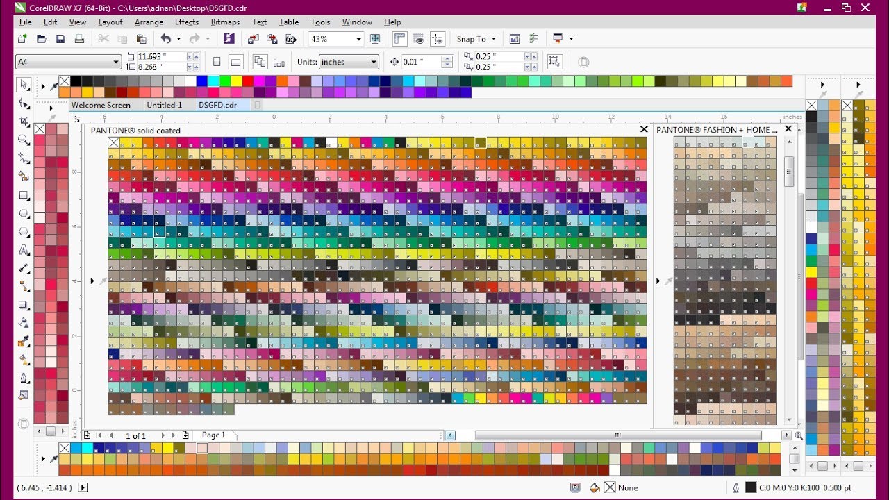Switch to the Welcome Screen tab
This screenshot has width=889, height=500.
click(x=101, y=105)
